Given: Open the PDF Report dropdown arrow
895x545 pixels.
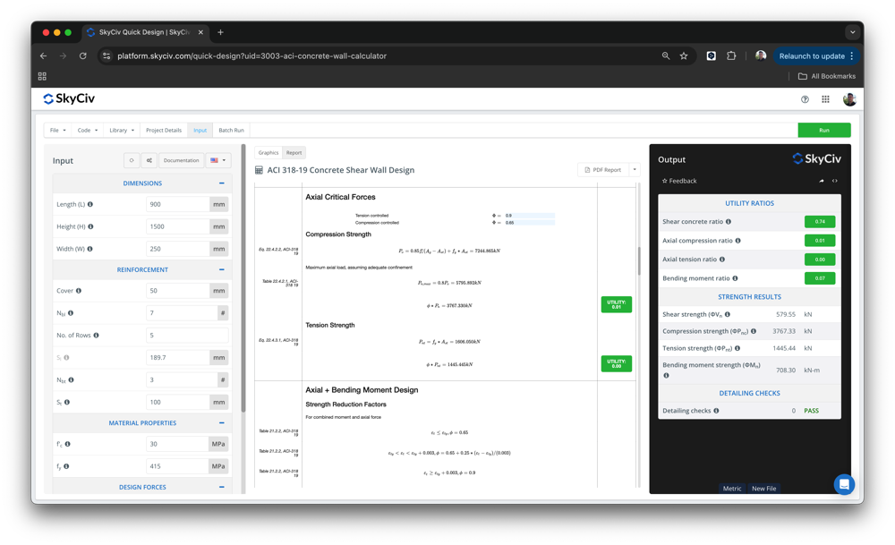Looking at the screenshot, I should point(635,169).
